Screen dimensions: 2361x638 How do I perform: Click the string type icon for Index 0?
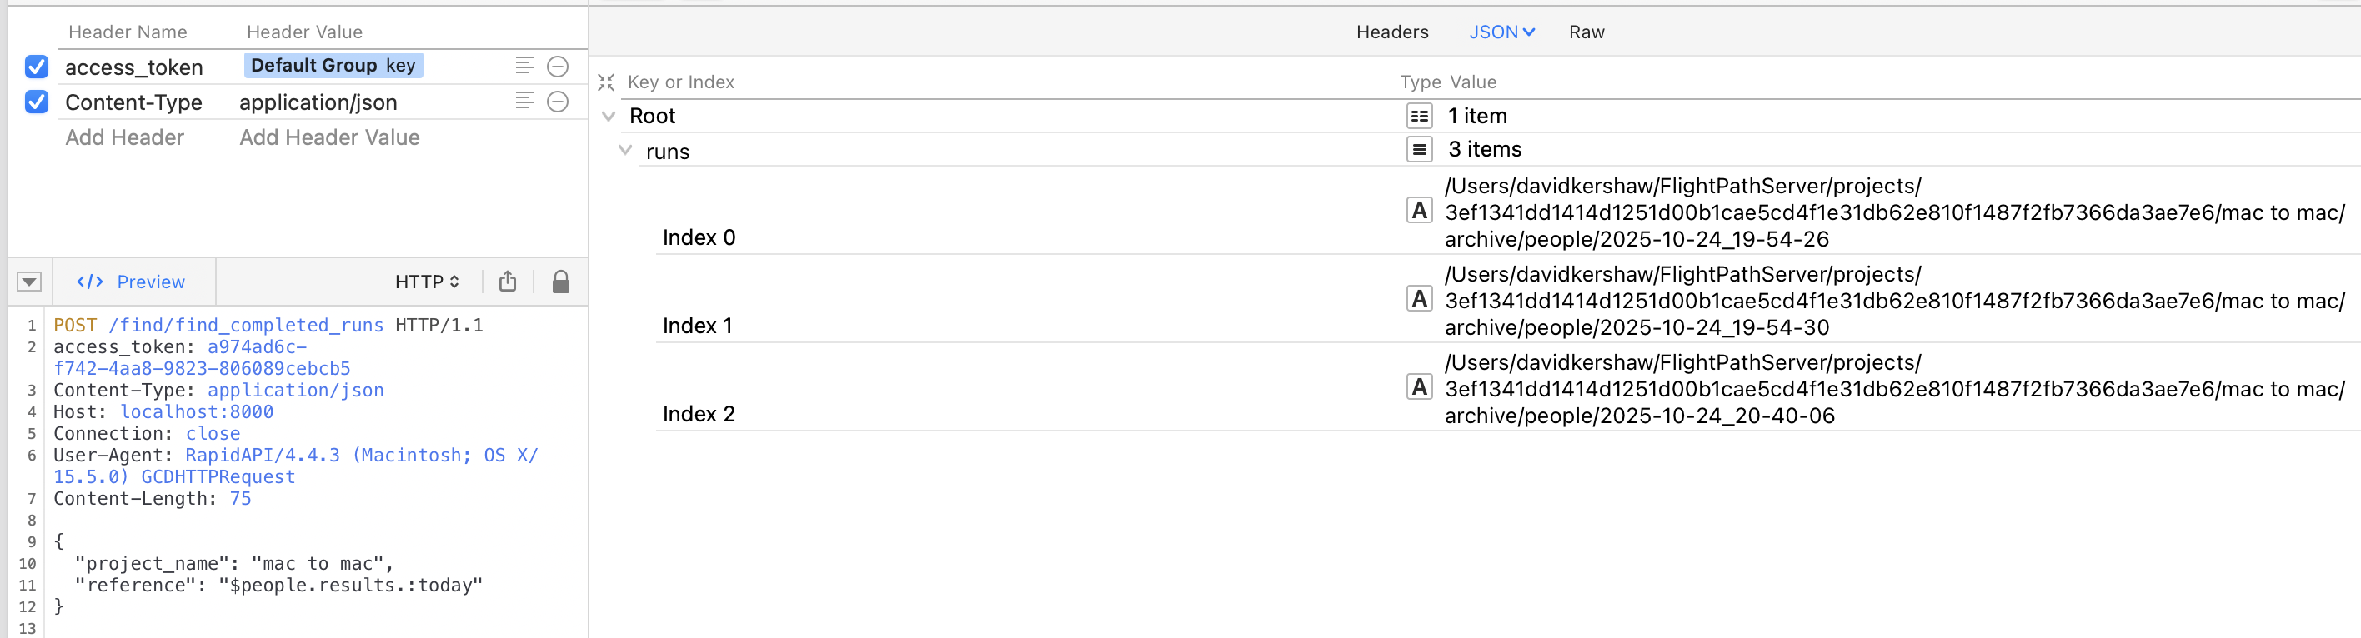1419,212
